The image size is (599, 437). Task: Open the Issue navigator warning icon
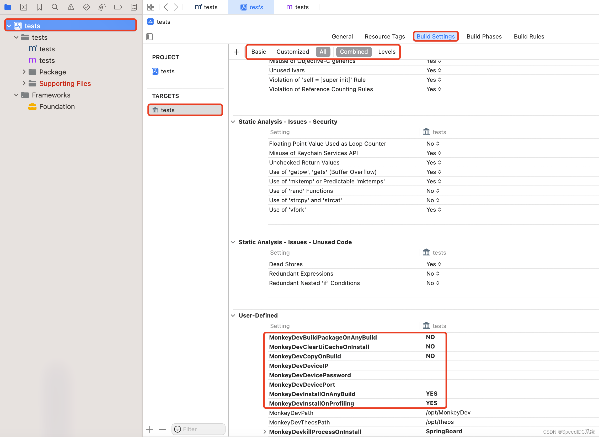pos(71,7)
